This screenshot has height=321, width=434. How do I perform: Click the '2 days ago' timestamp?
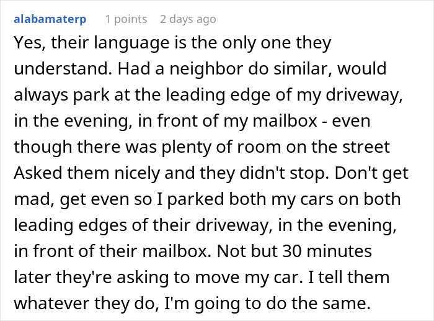pyautogui.click(x=188, y=19)
